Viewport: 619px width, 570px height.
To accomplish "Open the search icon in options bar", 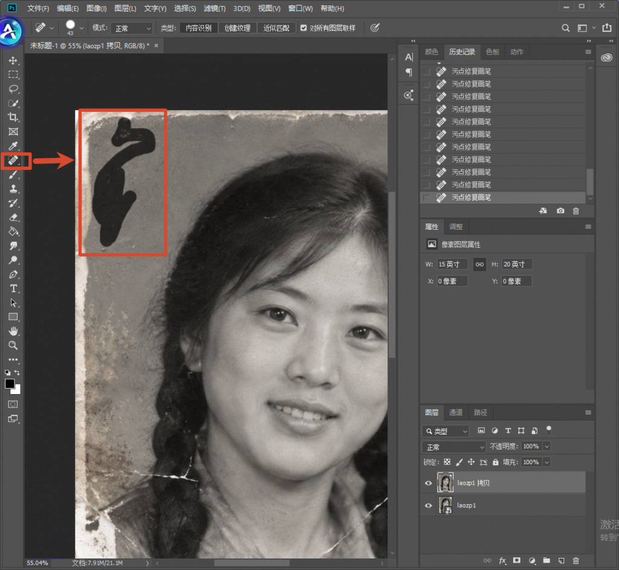I will [x=566, y=28].
